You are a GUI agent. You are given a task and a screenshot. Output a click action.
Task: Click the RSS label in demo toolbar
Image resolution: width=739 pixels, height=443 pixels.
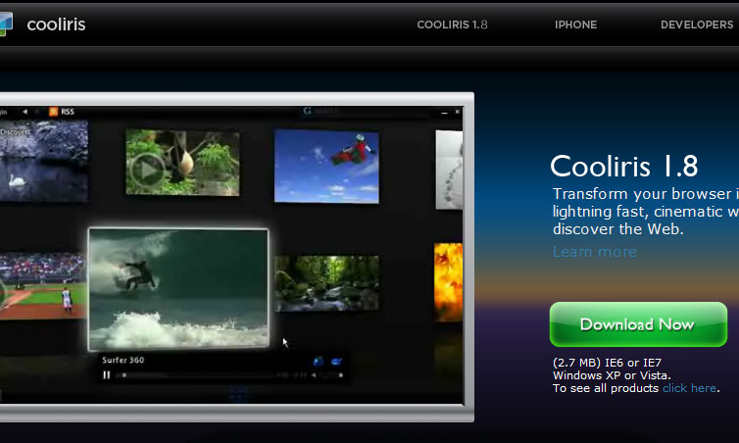(x=68, y=112)
